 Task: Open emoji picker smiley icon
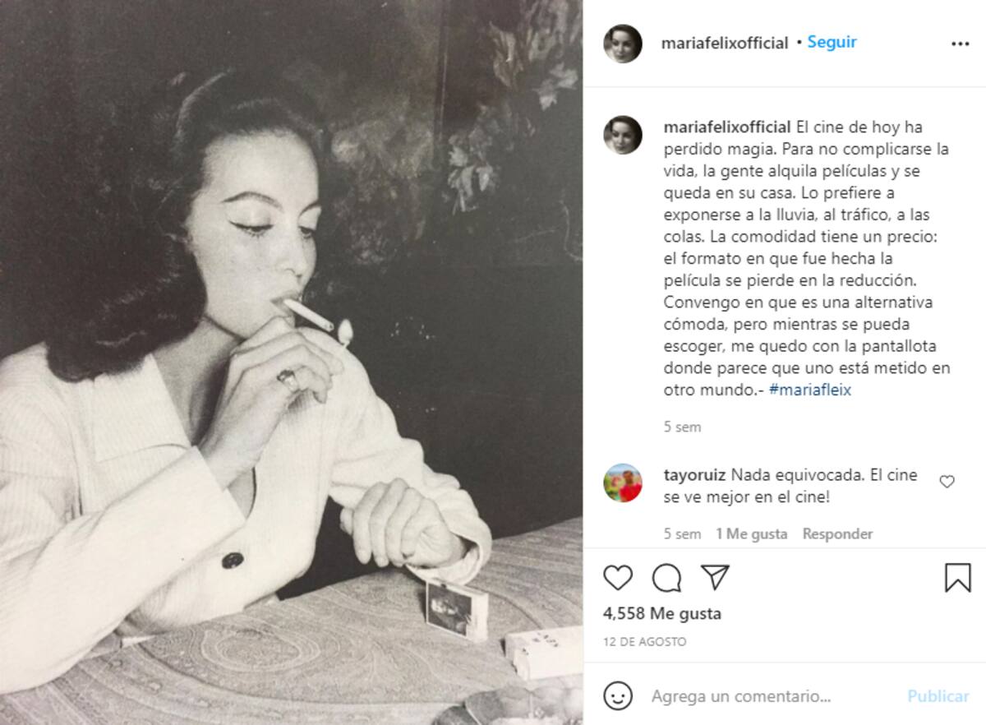(618, 696)
